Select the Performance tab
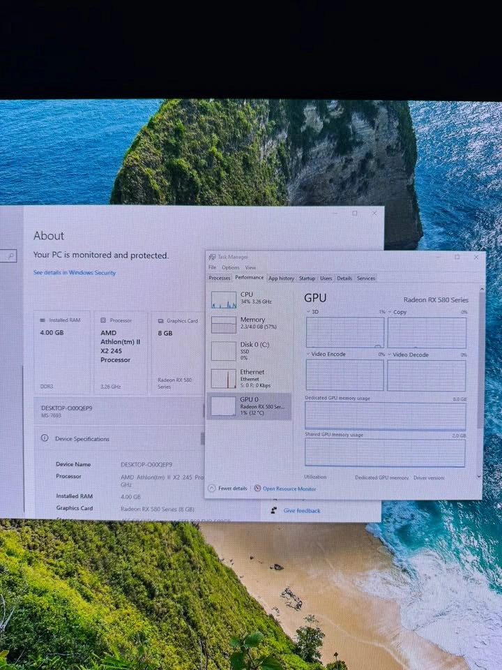502x670 pixels. (250, 277)
